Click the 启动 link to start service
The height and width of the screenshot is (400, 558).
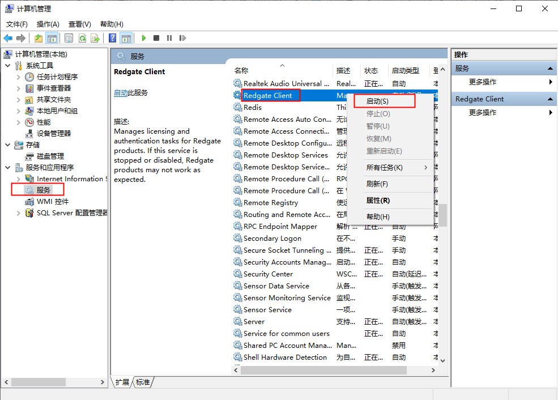[121, 93]
